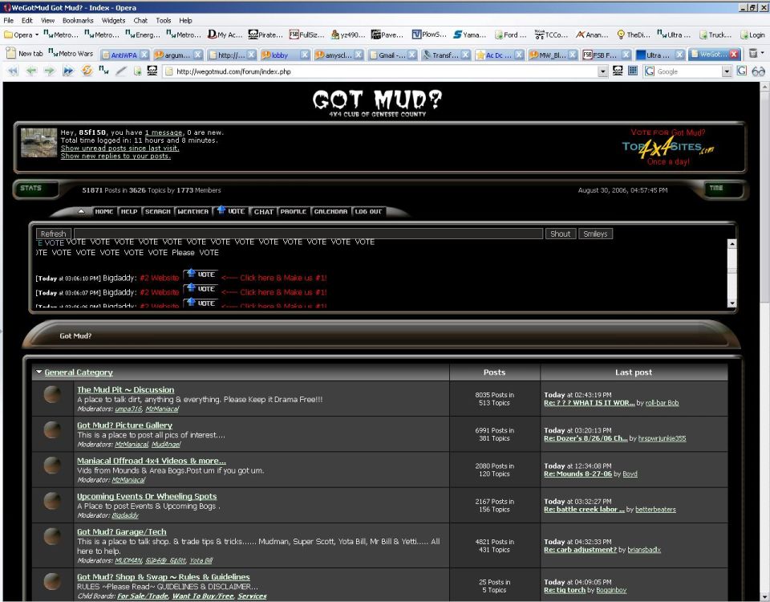Open the PlowS... bookmark
The height and width of the screenshot is (602, 770).
click(429, 35)
